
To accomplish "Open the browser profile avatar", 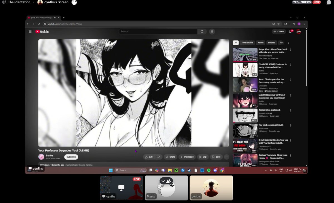I will [x=299, y=24].
